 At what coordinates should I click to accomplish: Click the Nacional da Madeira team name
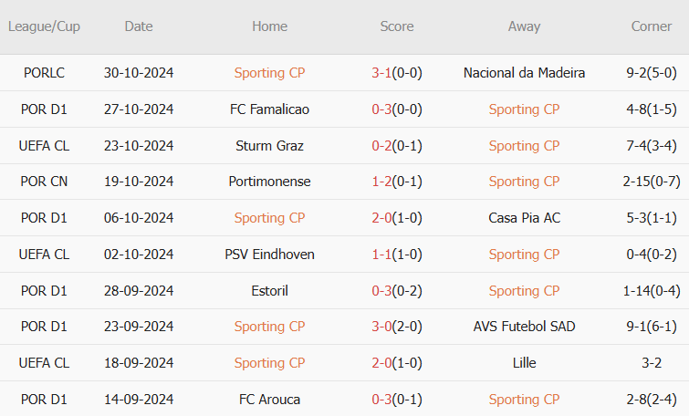524,73
